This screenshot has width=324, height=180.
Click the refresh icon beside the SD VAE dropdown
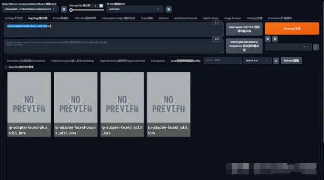click(169, 9)
